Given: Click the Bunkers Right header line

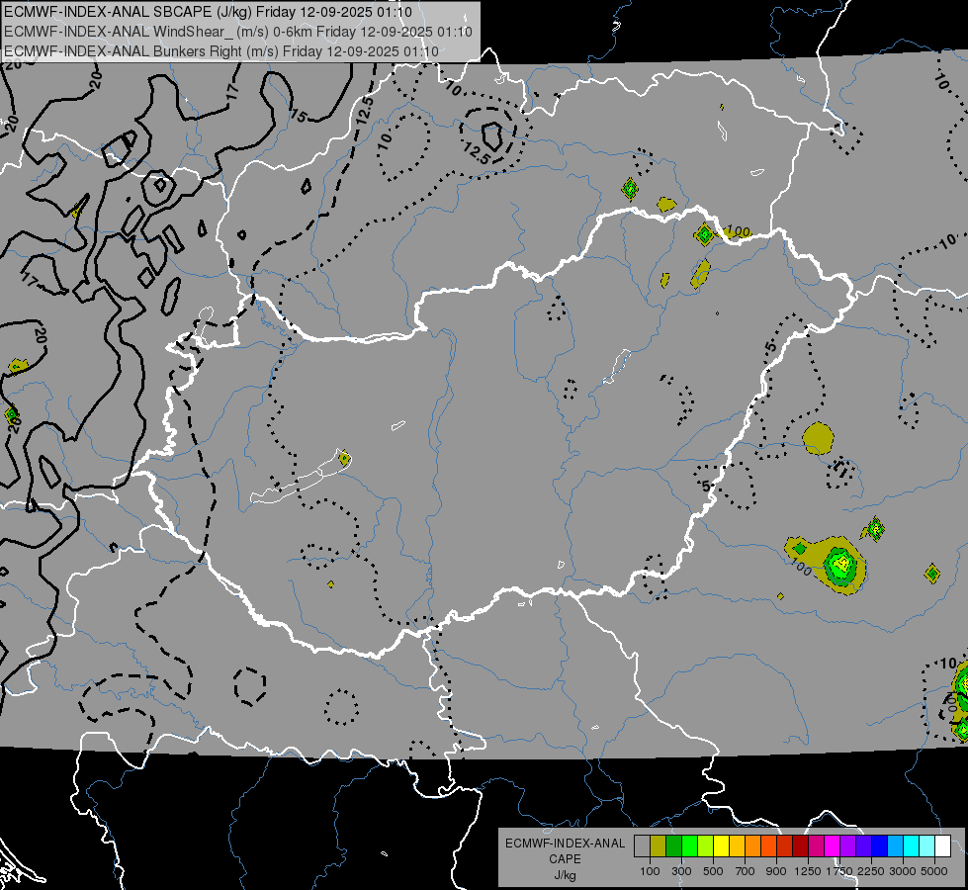Looking at the screenshot, I should pos(221,51).
